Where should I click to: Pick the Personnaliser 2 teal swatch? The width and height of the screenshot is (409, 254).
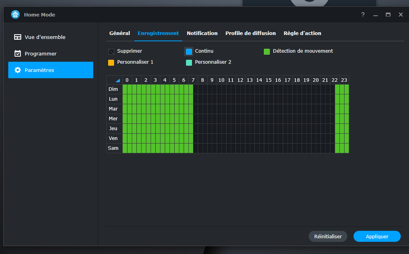point(189,63)
